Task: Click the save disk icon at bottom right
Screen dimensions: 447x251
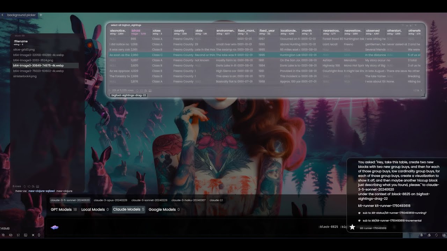Action: click(444, 235)
